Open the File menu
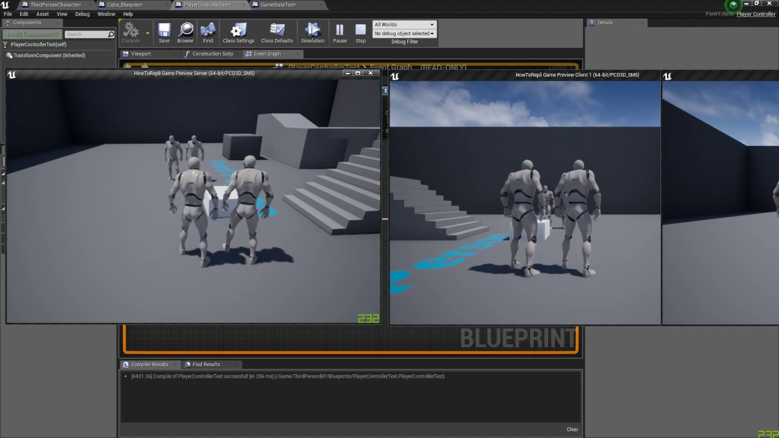The height and width of the screenshot is (438, 779). click(8, 14)
